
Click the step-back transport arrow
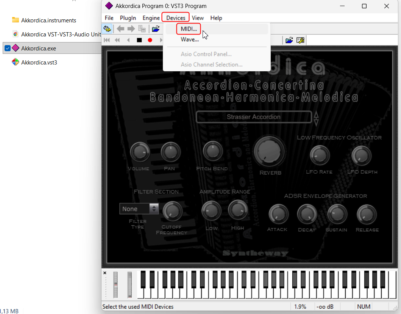[x=128, y=40]
